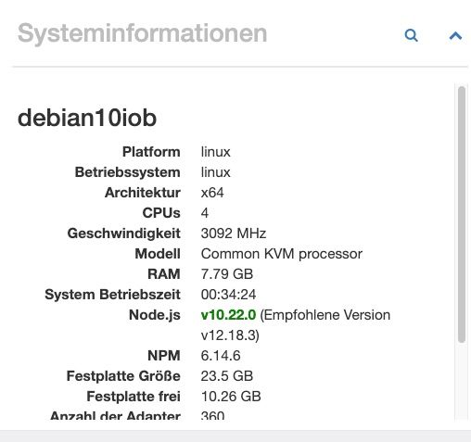Click the Node.js label
This screenshot has width=471, height=442.
tap(155, 315)
